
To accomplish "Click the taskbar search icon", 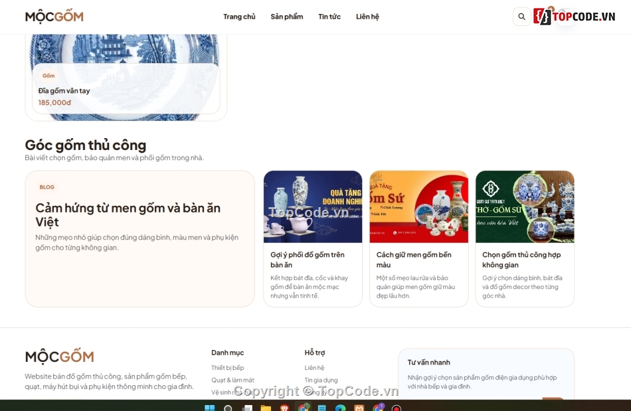I will pos(228,408).
